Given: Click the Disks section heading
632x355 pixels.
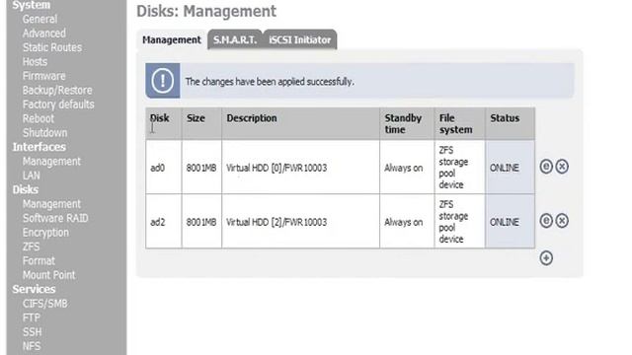Looking at the screenshot, I should point(26,189).
